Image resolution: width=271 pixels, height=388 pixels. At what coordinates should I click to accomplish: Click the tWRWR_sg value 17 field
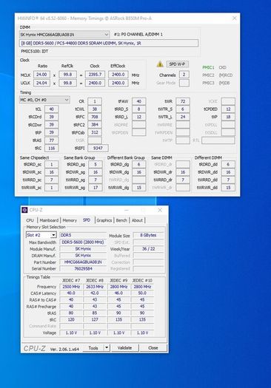pos(96,188)
